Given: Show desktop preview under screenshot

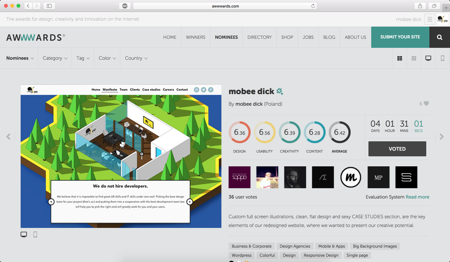Looking at the screenshot, I should pyautogui.click(x=24, y=235).
